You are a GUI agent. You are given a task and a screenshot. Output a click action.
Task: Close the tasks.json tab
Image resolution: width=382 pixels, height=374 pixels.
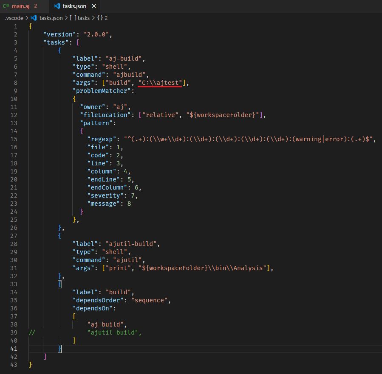[93, 6]
